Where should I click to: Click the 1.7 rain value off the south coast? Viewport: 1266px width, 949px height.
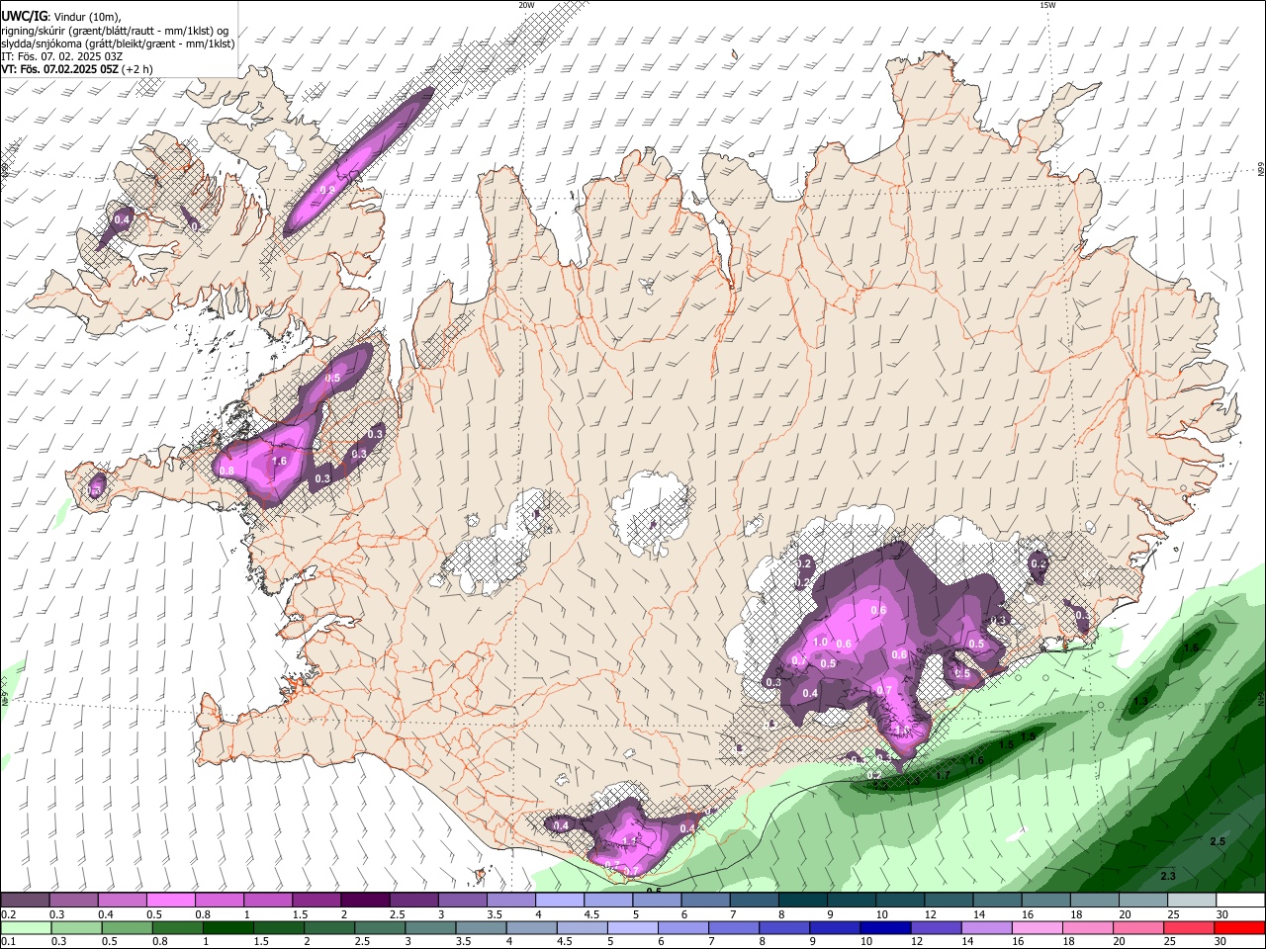click(943, 776)
